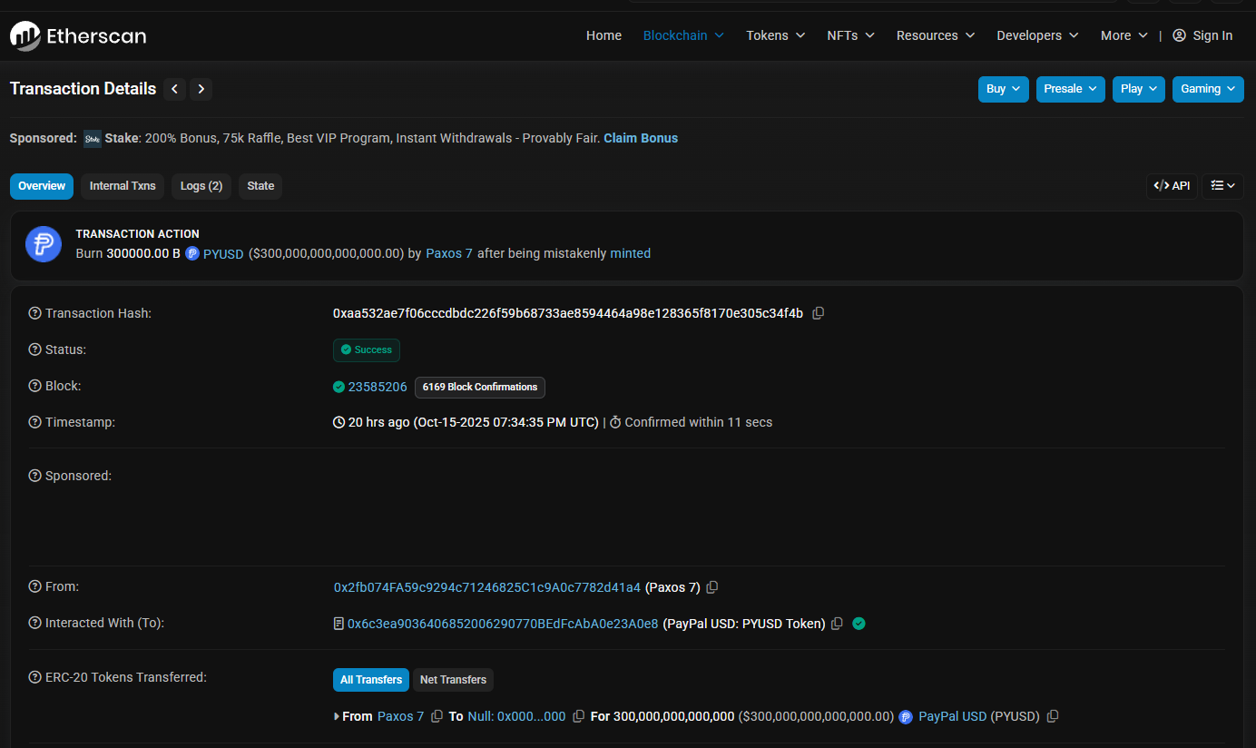
Task: Open the Gaming dropdown
Action: [1208, 89]
